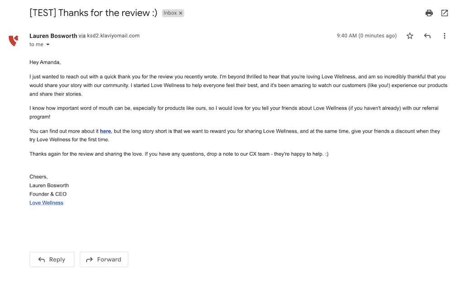
Task: Click the reply arrow icon beside the star
Action: tap(427, 36)
